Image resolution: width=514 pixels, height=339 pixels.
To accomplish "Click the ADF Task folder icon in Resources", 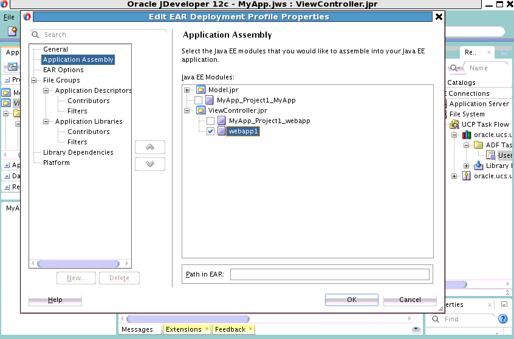I will click(x=479, y=145).
